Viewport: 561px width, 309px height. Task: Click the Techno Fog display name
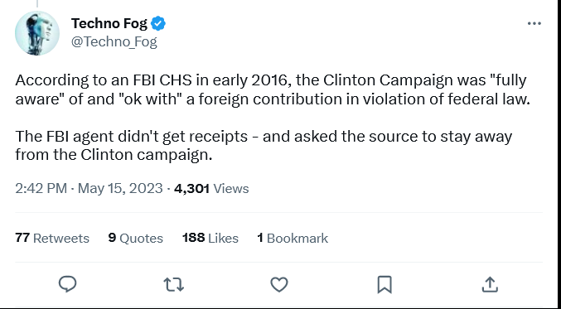coord(109,23)
